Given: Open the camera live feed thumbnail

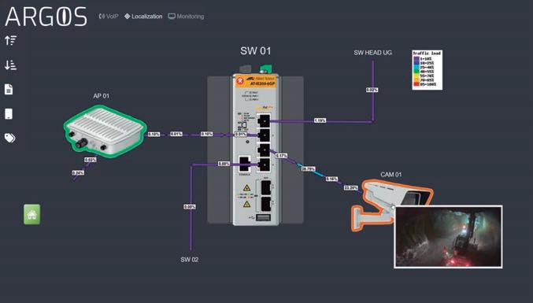Looking at the screenshot, I should click(x=448, y=237).
